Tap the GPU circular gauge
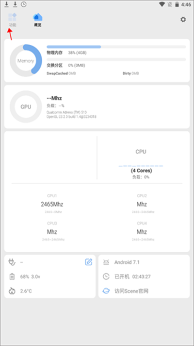This screenshot has height=346, width=194. [x=26, y=107]
